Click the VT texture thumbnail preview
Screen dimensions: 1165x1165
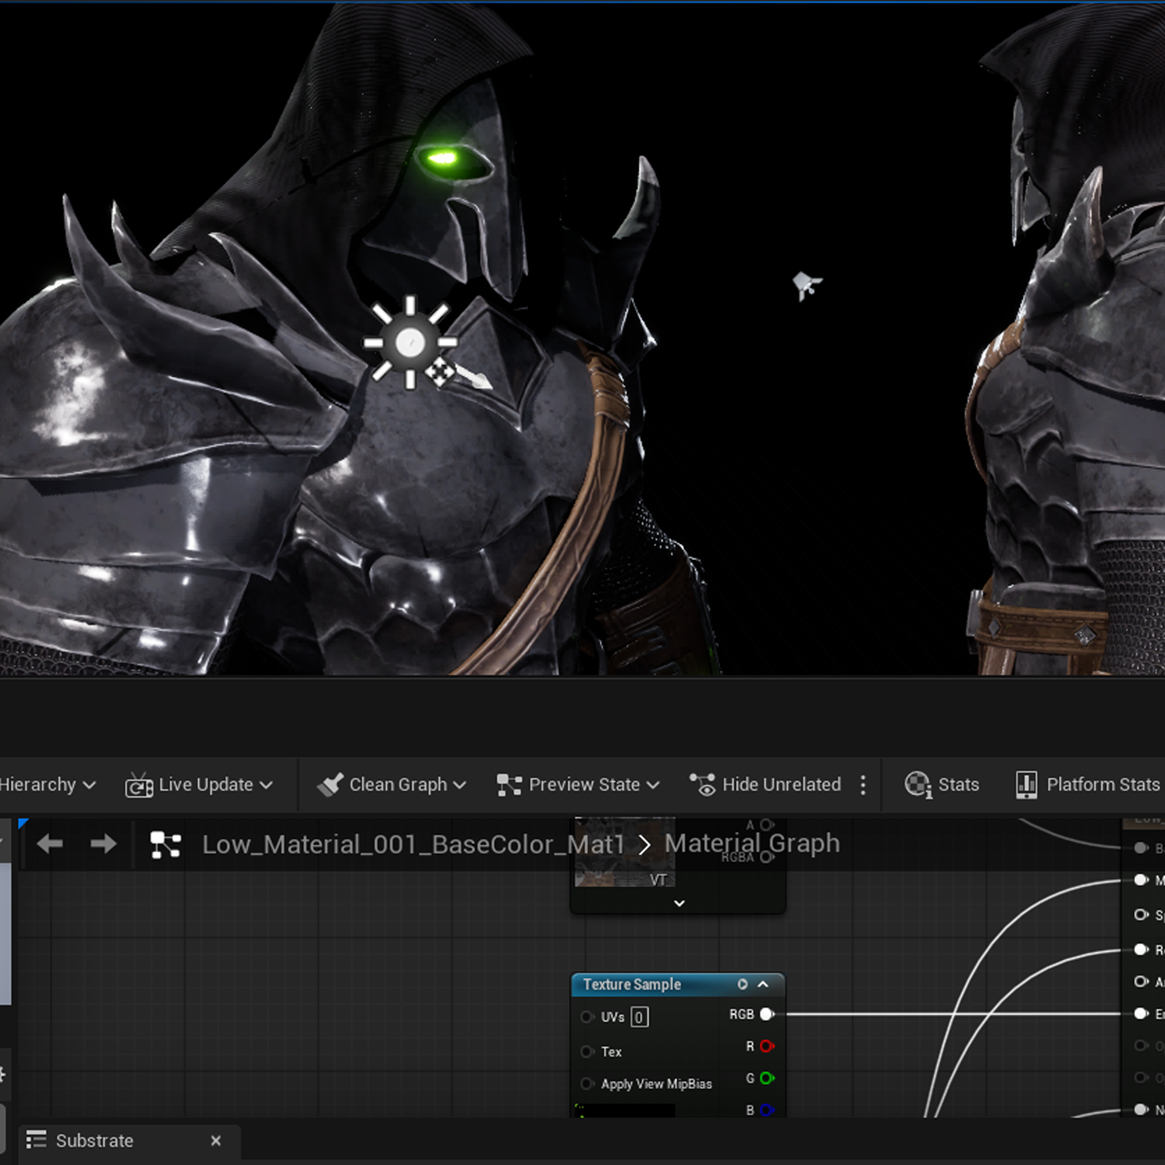click(625, 852)
